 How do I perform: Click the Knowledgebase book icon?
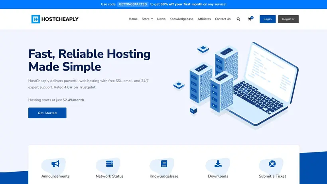point(164,164)
